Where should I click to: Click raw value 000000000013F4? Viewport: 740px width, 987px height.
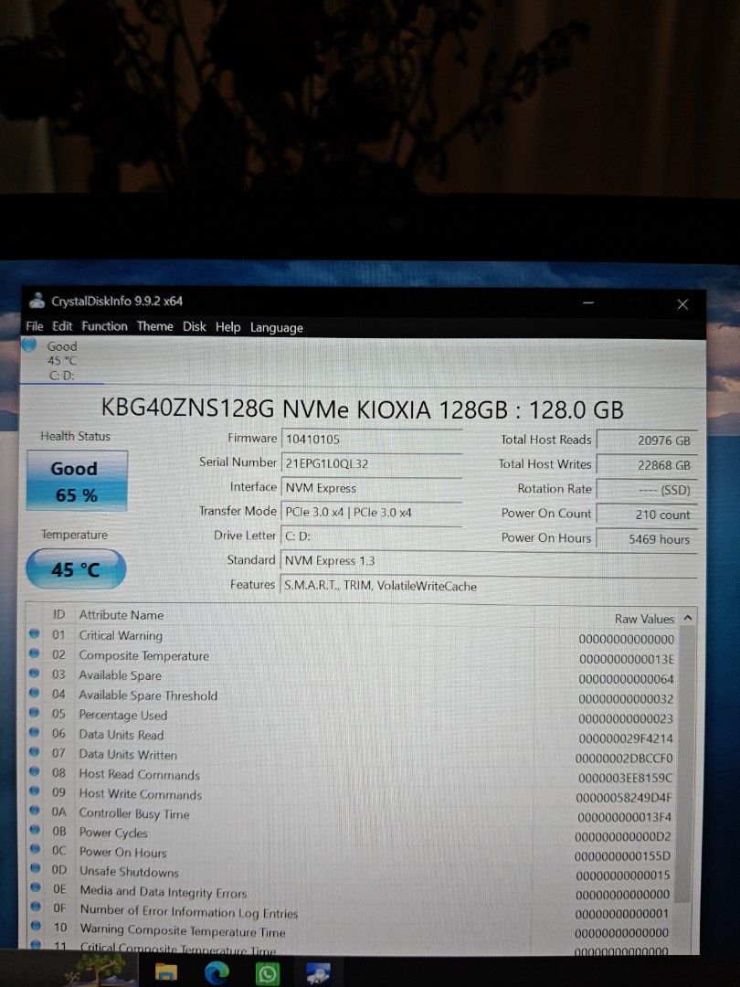click(x=624, y=817)
